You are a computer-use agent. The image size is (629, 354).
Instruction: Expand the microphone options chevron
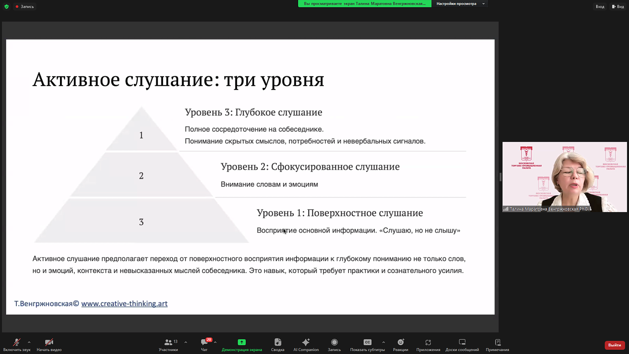[29, 342]
